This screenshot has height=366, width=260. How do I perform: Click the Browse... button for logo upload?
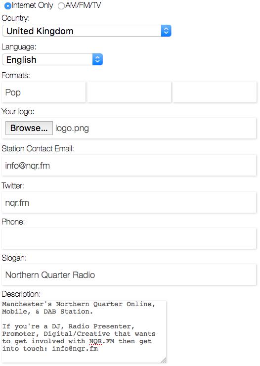click(x=29, y=128)
